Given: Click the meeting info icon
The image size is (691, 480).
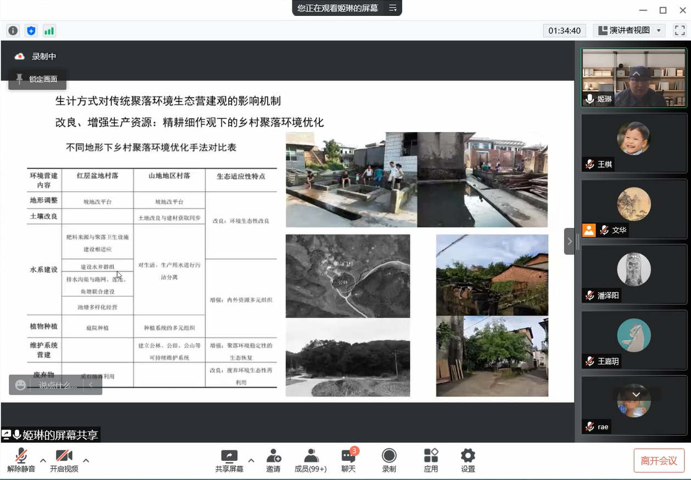Looking at the screenshot, I should coord(13,31).
